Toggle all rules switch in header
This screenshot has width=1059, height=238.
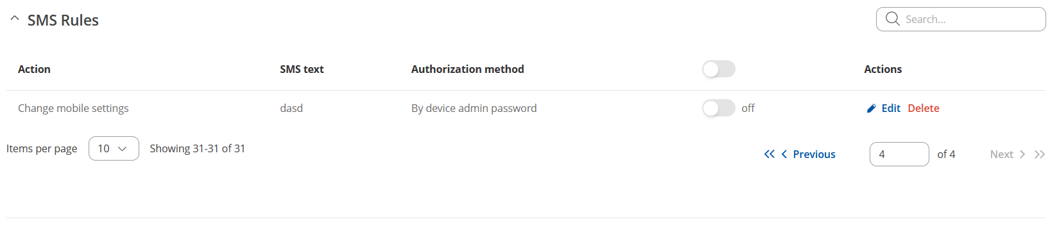[x=719, y=69]
